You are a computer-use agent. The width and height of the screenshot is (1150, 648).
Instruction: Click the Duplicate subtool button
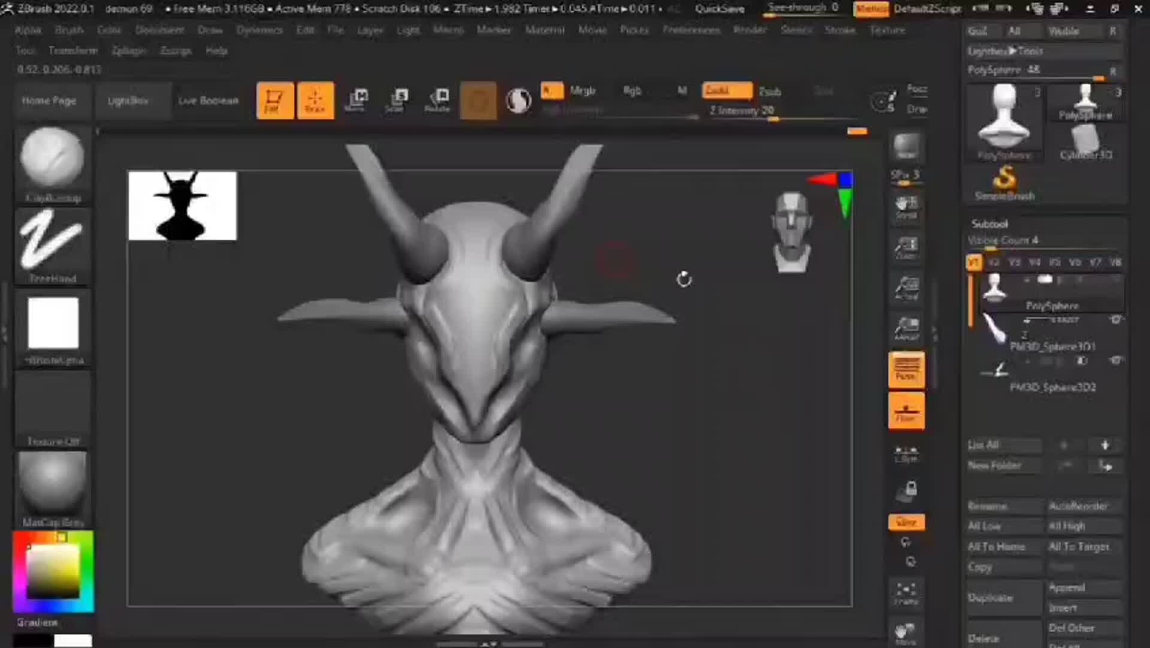(x=991, y=598)
